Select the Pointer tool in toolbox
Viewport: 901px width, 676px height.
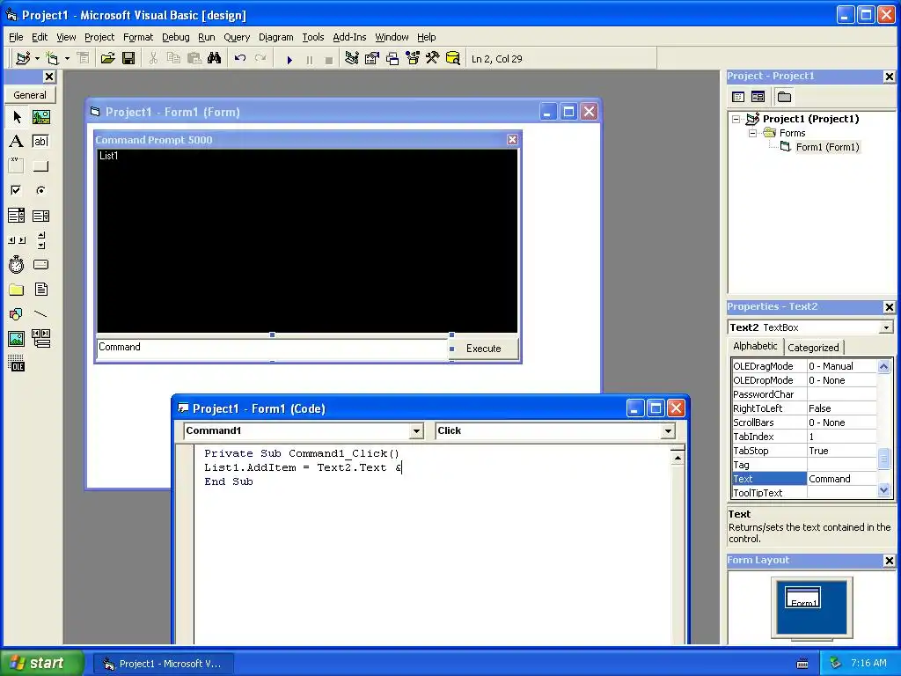click(17, 117)
